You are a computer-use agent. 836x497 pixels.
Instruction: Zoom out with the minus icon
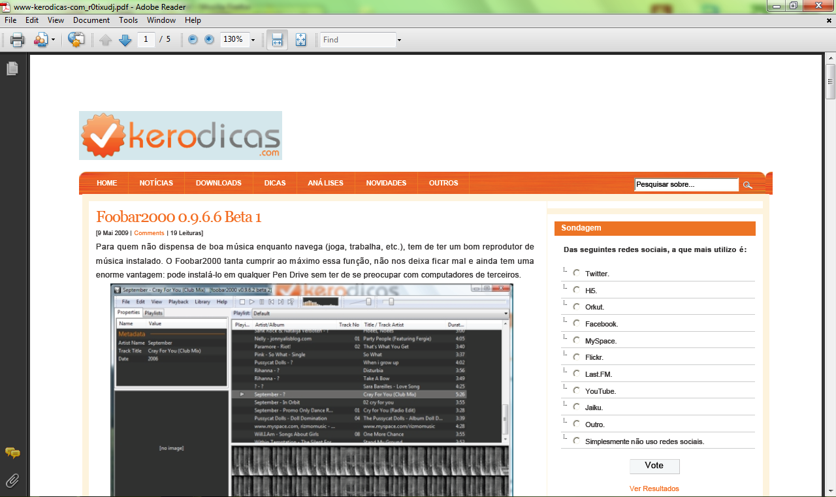click(193, 39)
